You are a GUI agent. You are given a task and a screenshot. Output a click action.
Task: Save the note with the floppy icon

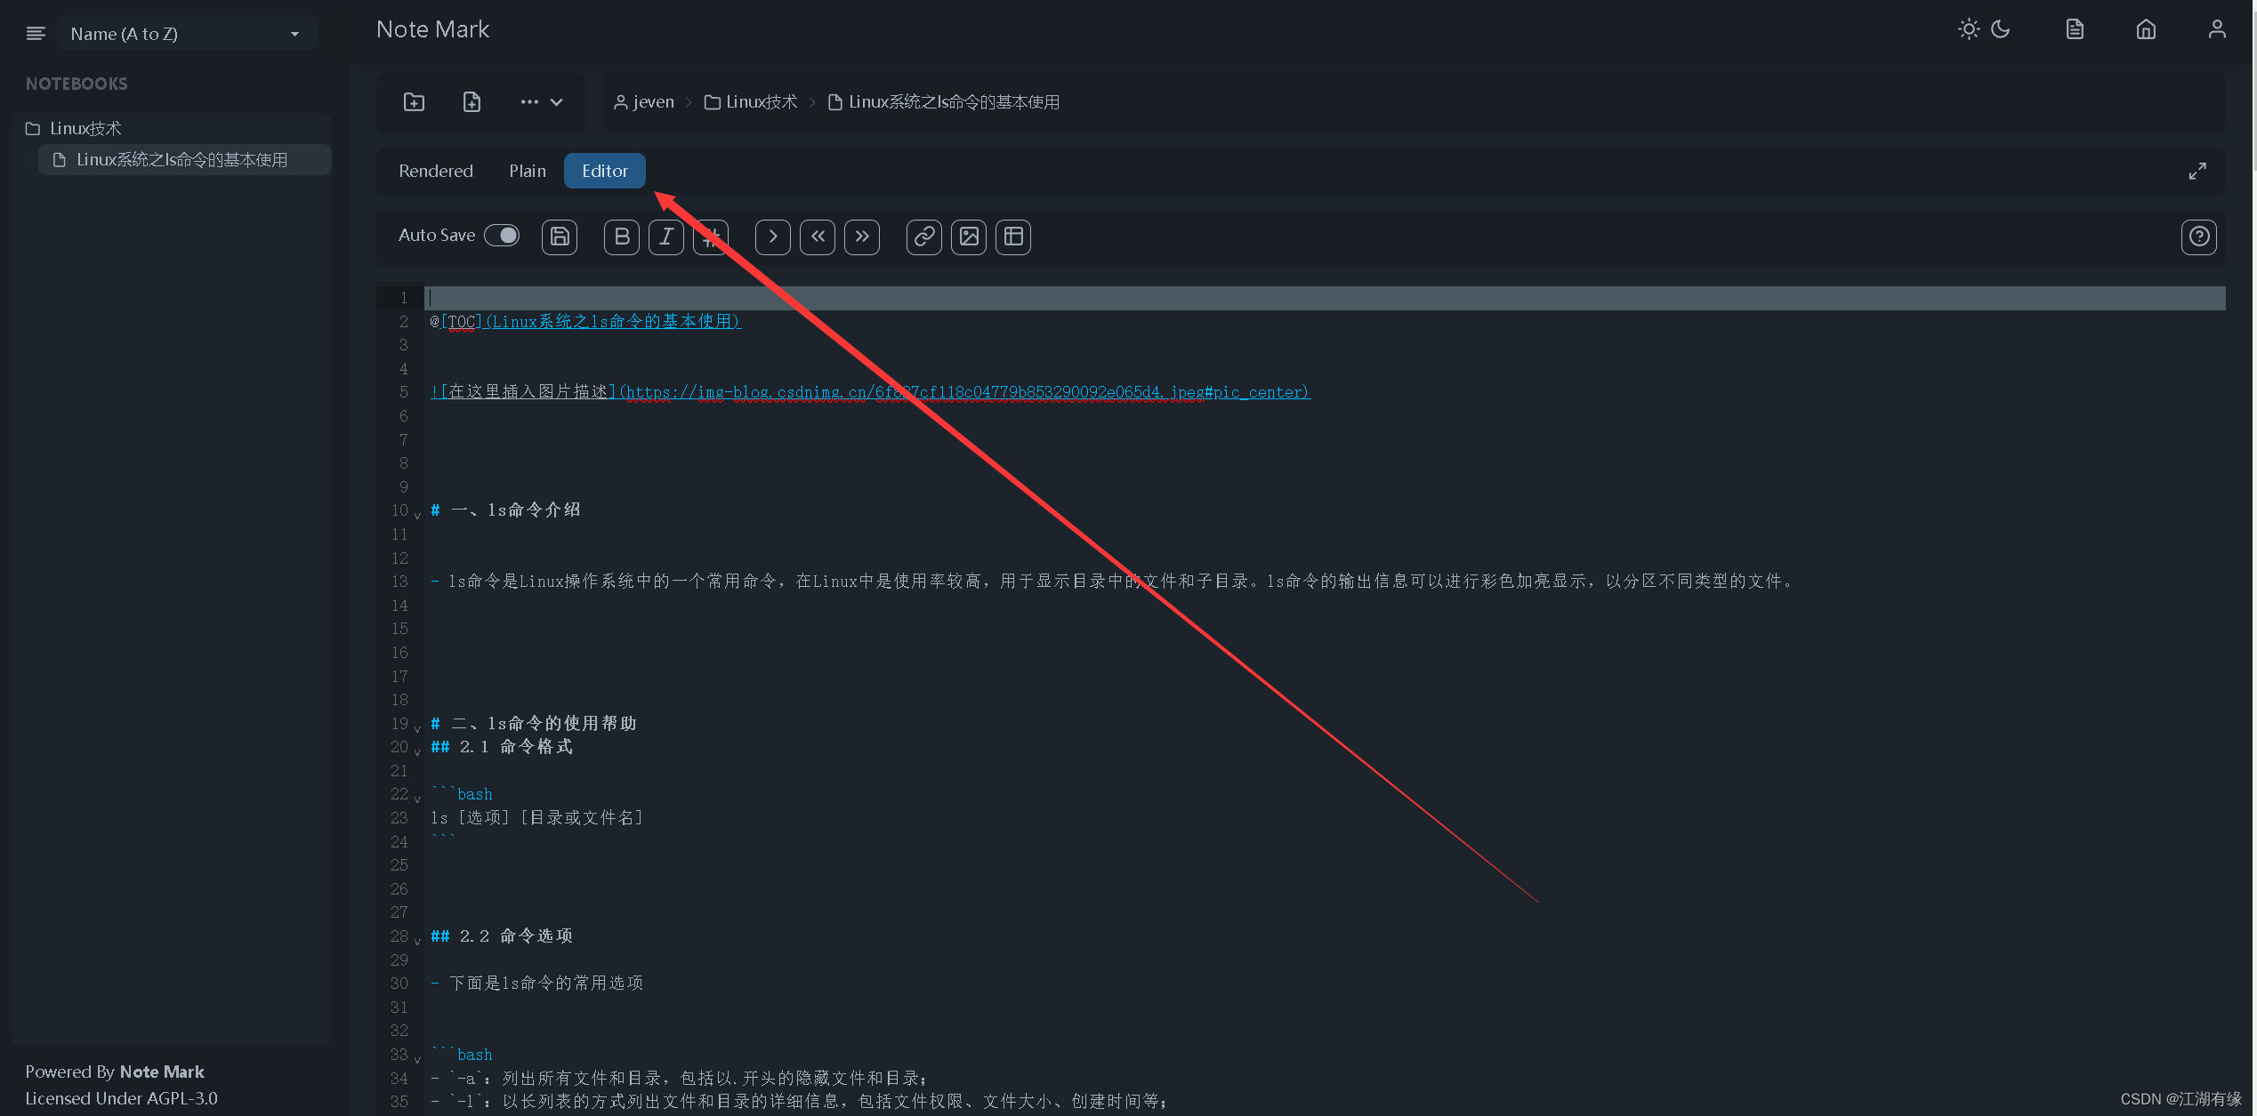click(560, 237)
